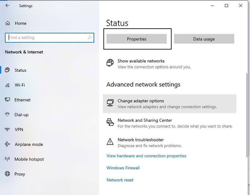
Task: Open Change adapter options
Action: coord(141,101)
